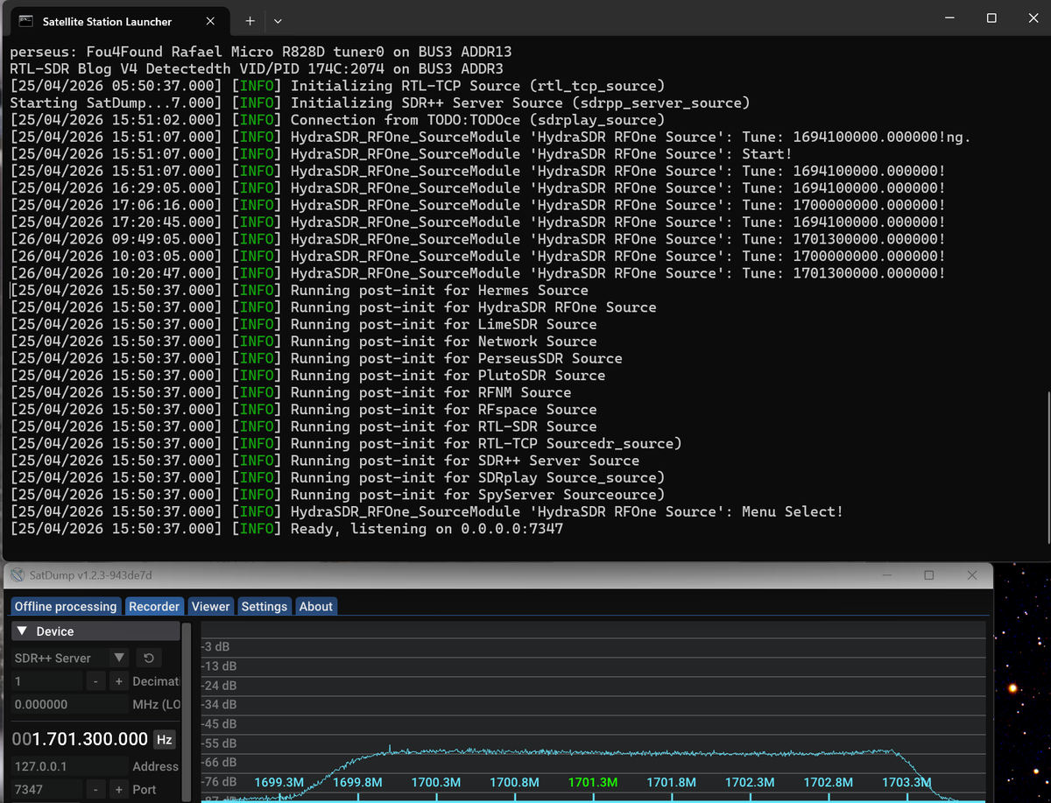Click the 'Initializing SDR++ Server Source' log line

[x=380, y=103]
